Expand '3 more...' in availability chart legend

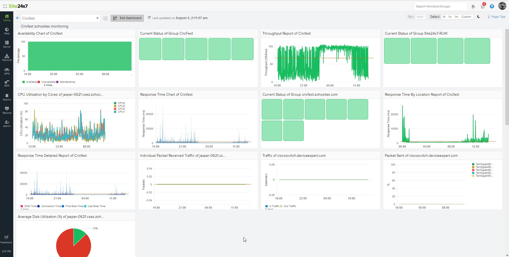[x=49, y=85]
